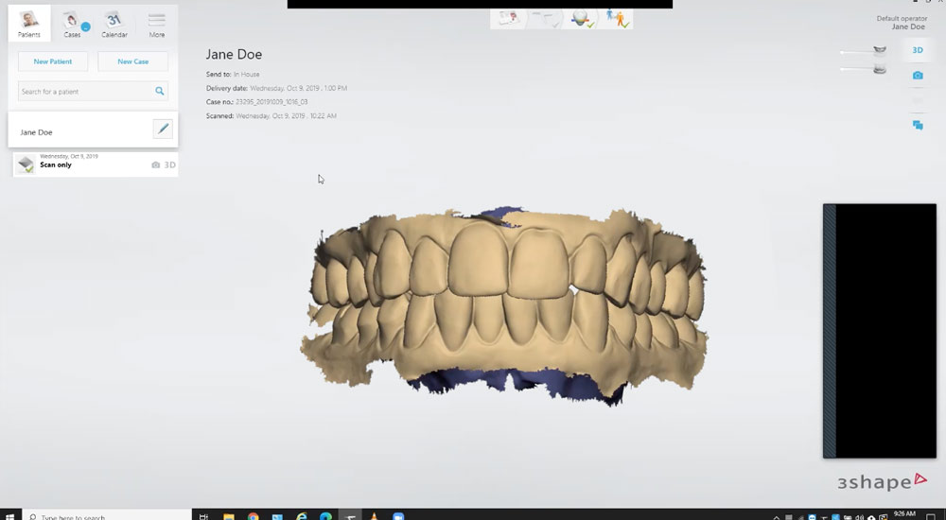The height and width of the screenshot is (520, 946).
Task: Open the More menu
Action: [157, 25]
